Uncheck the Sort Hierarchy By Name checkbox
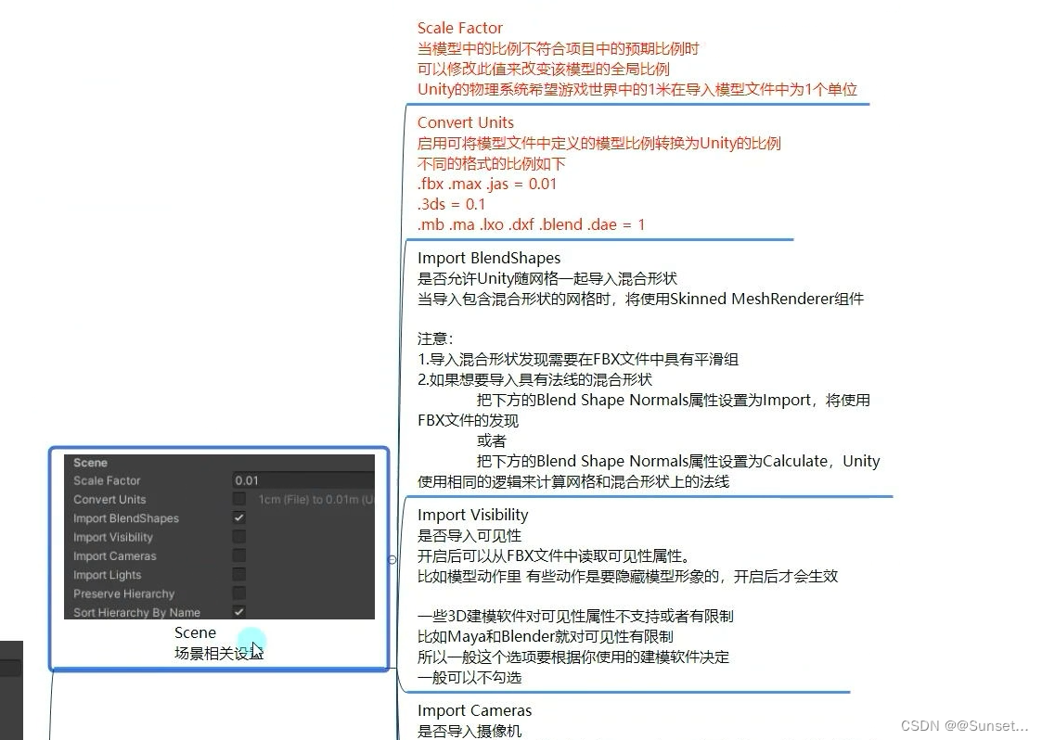Screen dimensions: 1042x740 (x=239, y=611)
